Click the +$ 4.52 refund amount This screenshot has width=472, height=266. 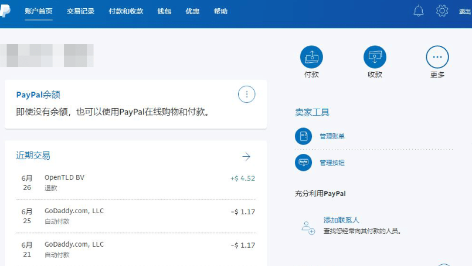tap(243, 179)
